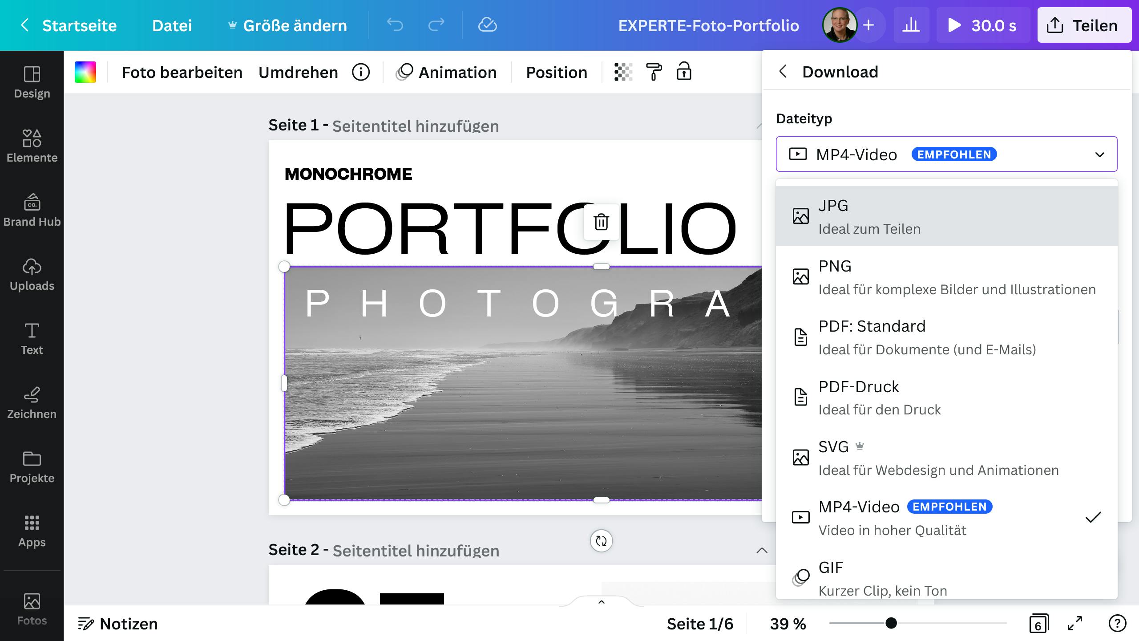Click the Teilen button

1085,25
